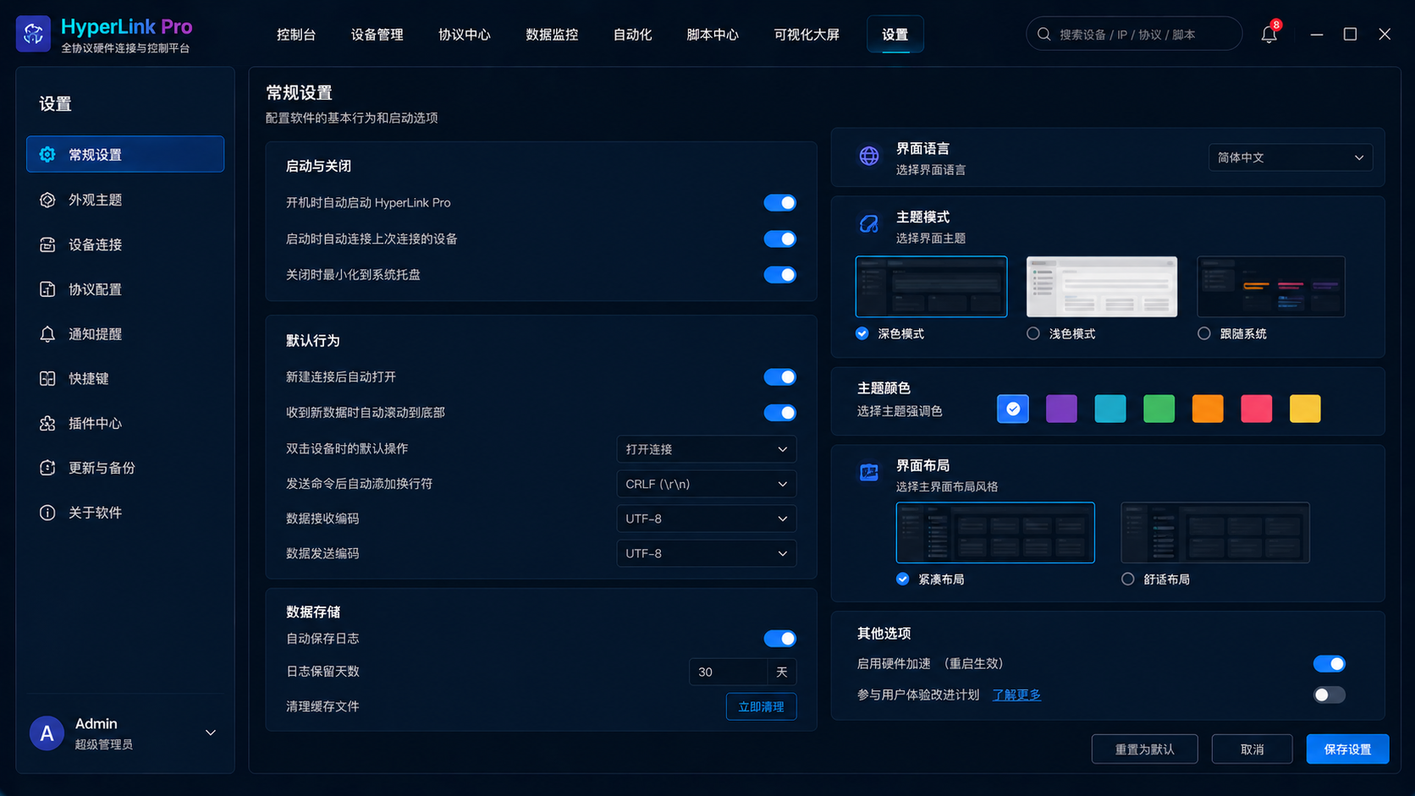Open the double-click default action dropdown

coord(706,449)
